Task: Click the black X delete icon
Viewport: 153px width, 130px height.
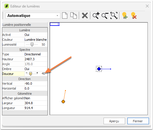Action: click(85, 15)
